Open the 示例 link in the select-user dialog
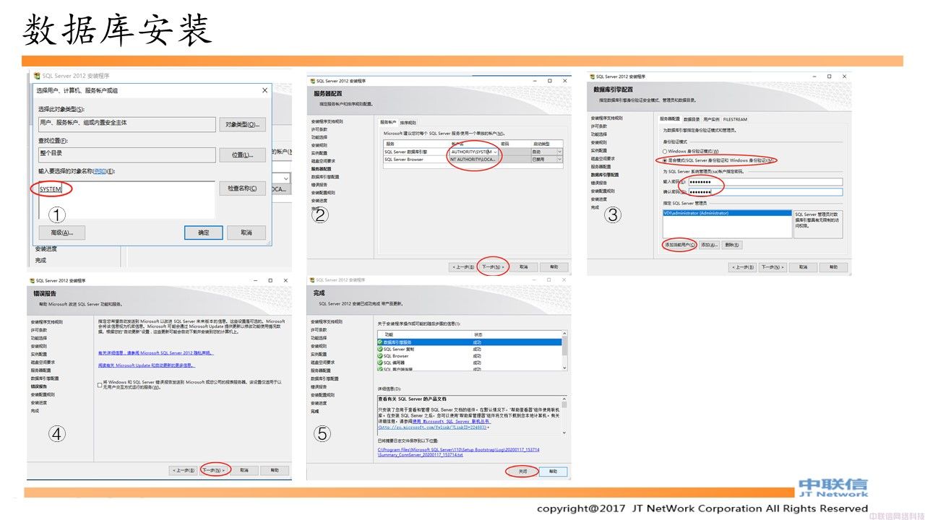The width and height of the screenshot is (925, 520). click(101, 171)
